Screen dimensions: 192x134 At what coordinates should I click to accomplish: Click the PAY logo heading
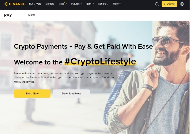(8, 15)
